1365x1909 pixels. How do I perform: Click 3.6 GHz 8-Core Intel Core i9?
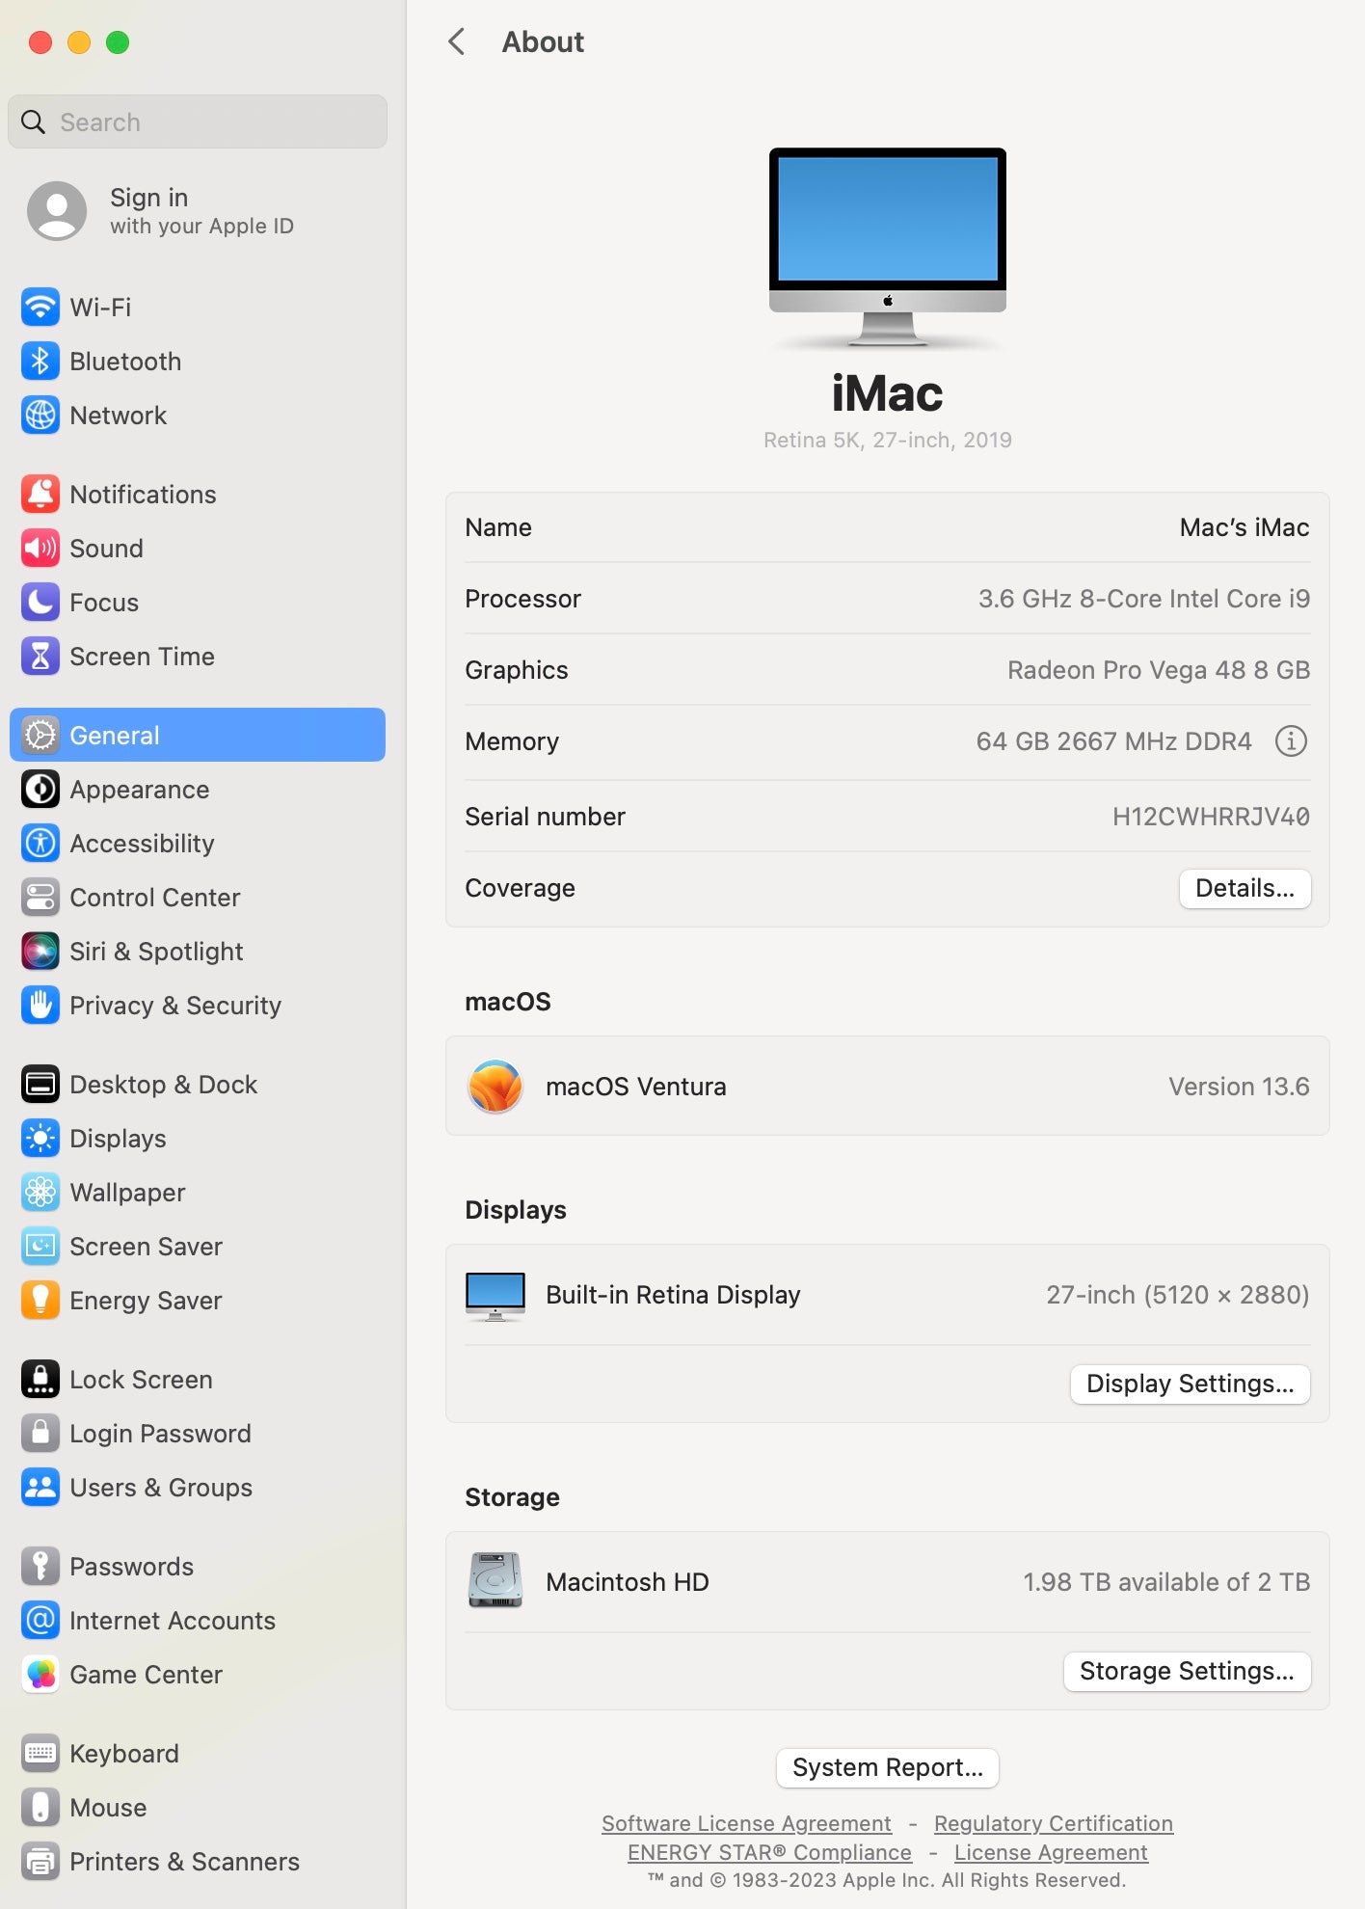[x=1144, y=599]
